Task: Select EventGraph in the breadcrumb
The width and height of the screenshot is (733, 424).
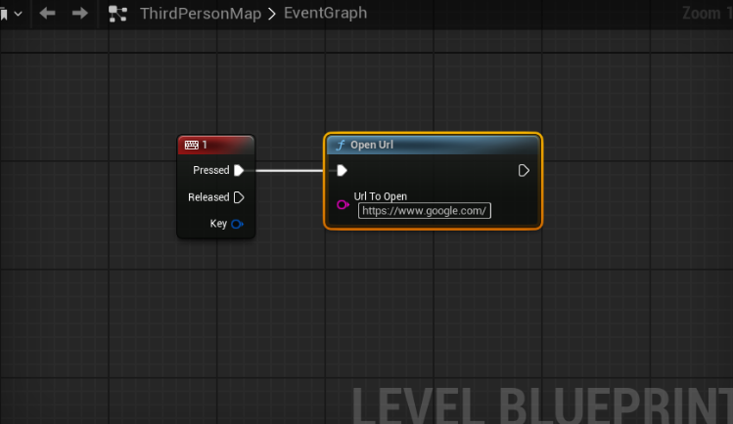Action: pos(325,13)
